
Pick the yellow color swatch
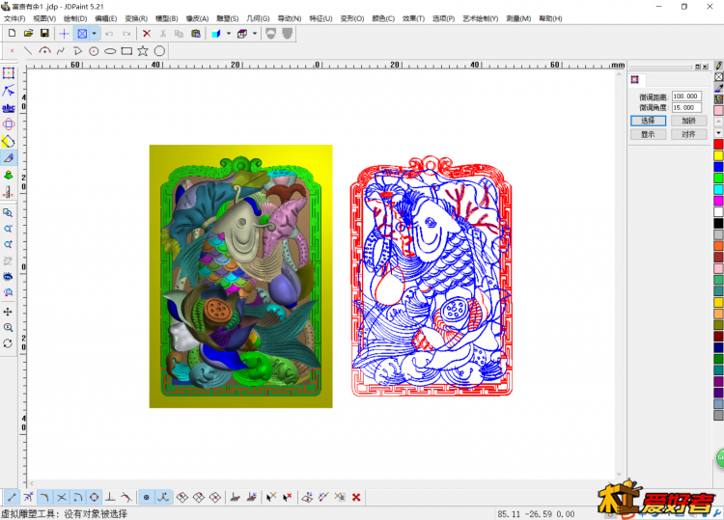718,155
